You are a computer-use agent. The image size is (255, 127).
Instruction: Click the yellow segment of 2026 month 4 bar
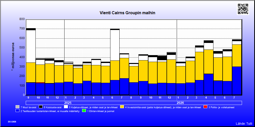tap(209, 62)
